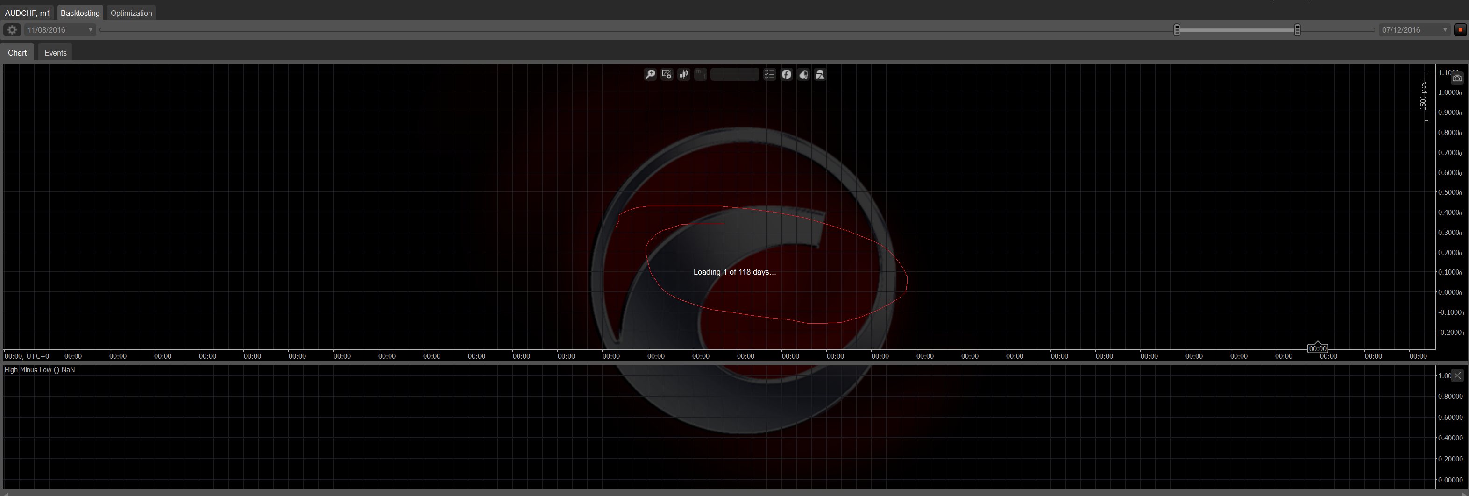Open the indicators function (f) icon
This screenshot has height=496, width=1469.
tap(787, 75)
